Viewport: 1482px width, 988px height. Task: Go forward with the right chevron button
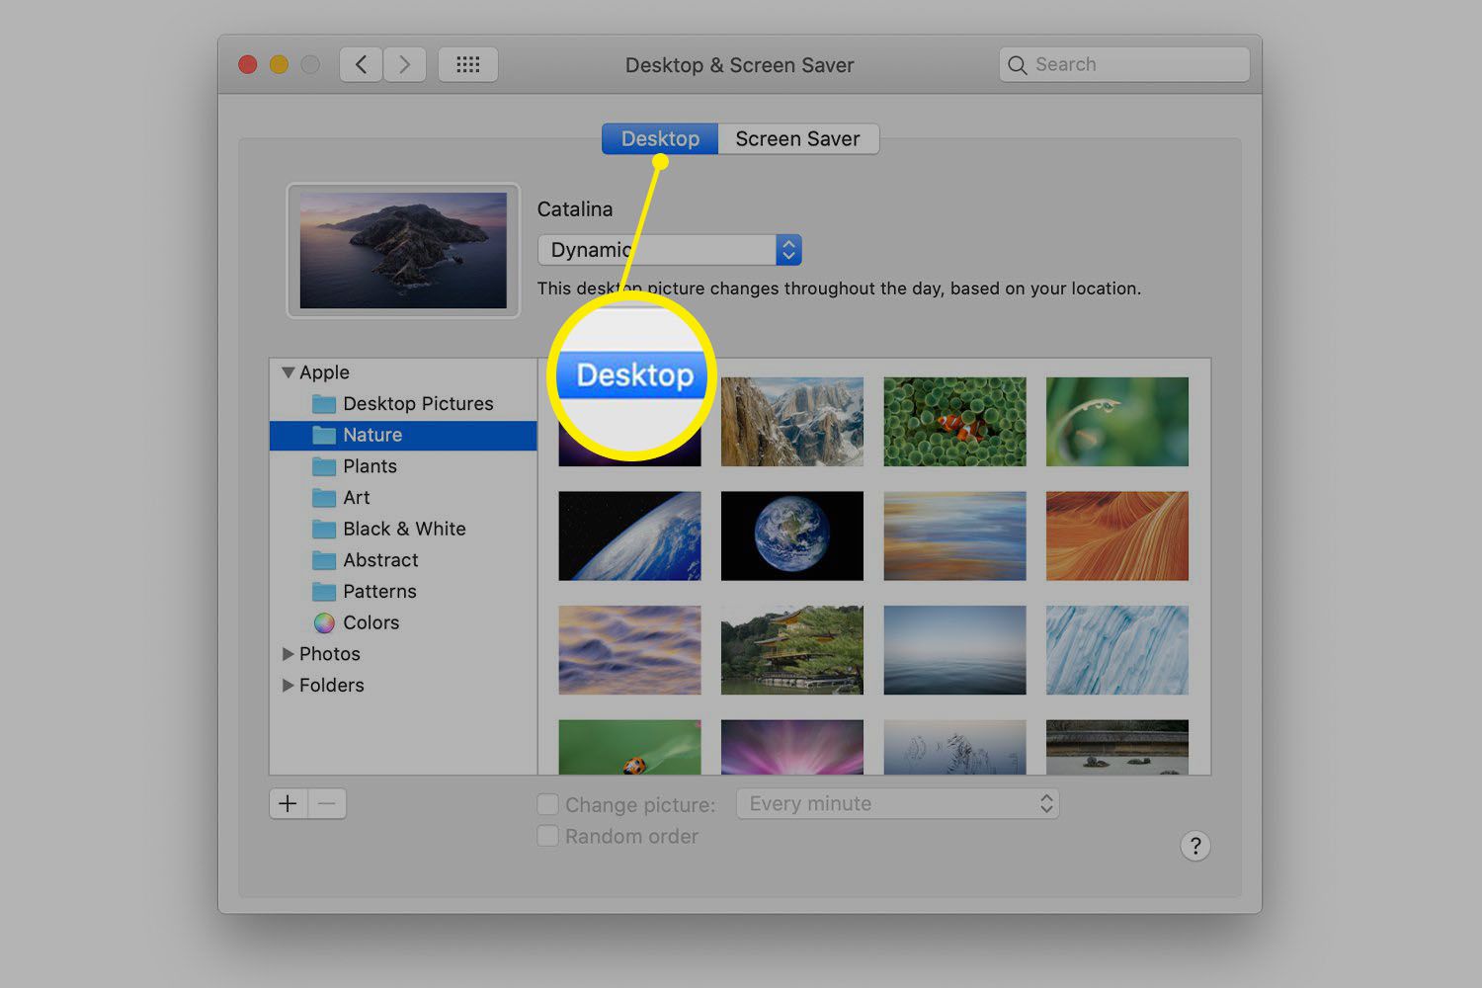tap(405, 65)
